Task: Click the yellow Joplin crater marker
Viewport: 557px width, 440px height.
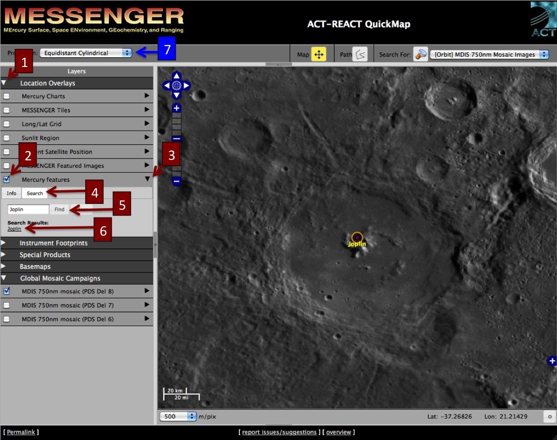Action: pyautogui.click(x=357, y=238)
